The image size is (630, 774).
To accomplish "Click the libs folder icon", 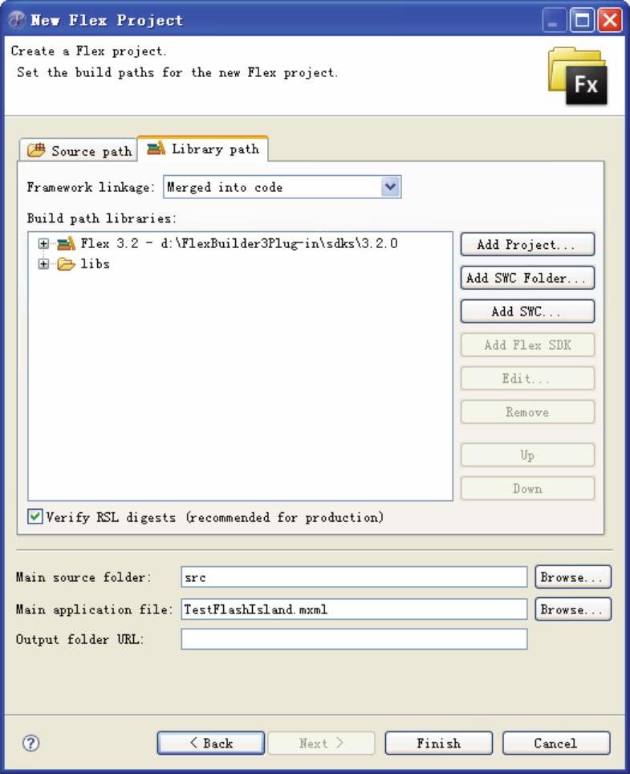I will tap(66, 264).
